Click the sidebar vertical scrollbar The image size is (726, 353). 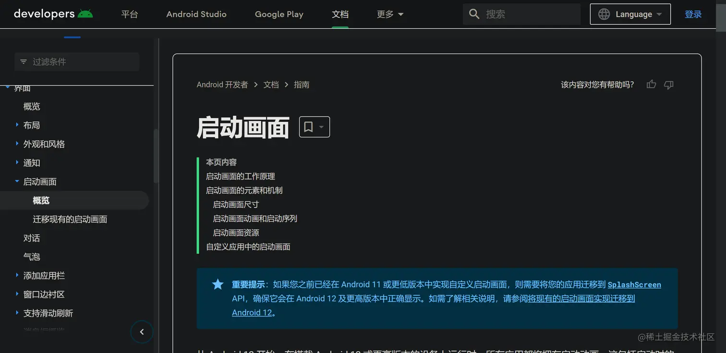(x=156, y=156)
